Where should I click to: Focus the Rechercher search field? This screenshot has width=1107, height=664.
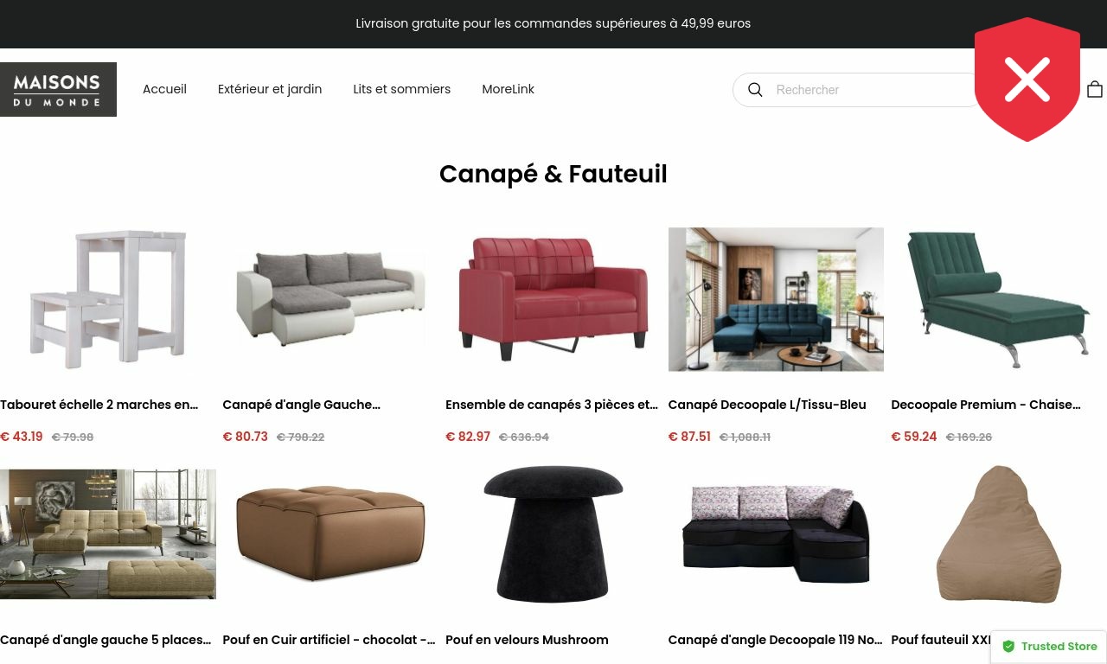click(873, 90)
